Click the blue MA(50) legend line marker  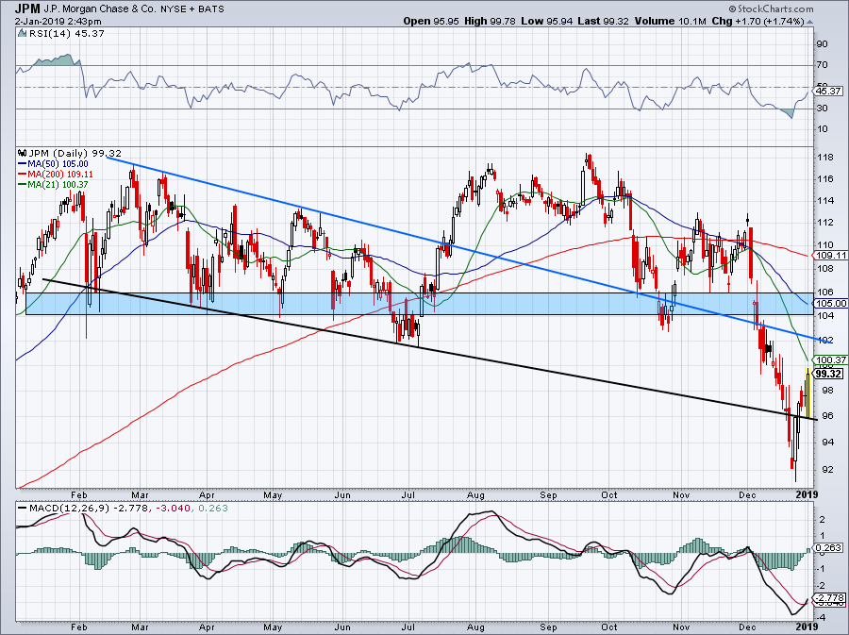click(x=23, y=164)
